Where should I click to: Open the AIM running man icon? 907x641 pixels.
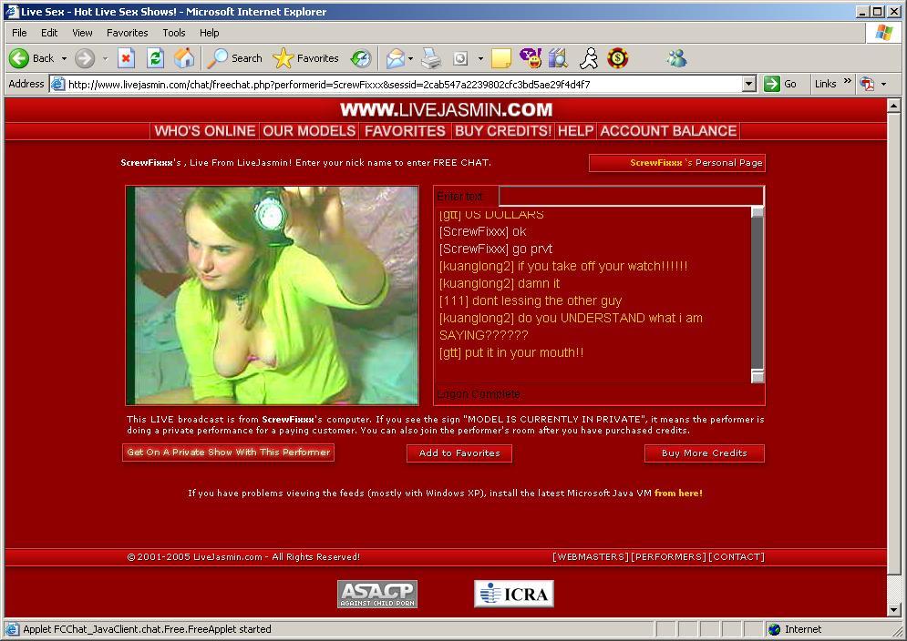pyautogui.click(x=589, y=58)
